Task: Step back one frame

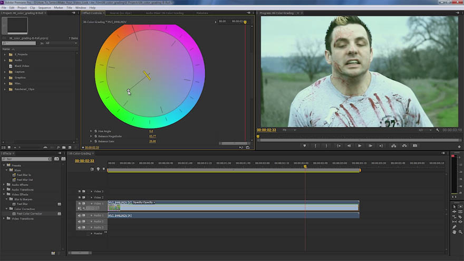Action: pyautogui.click(x=349, y=146)
